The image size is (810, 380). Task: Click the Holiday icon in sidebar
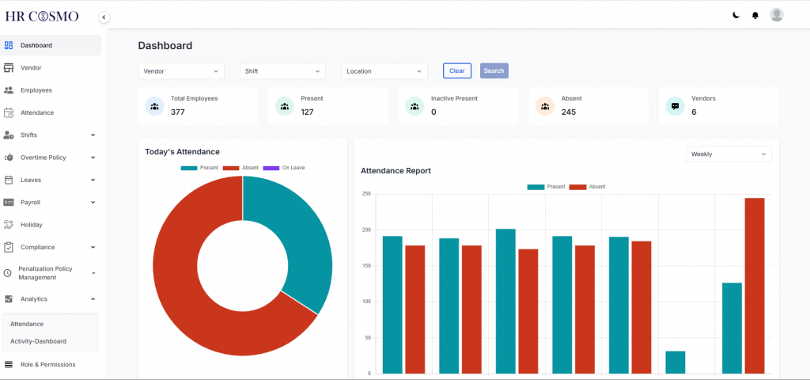coord(9,225)
